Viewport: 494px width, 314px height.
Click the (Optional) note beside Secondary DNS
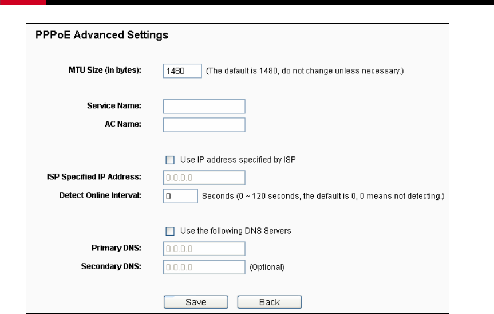pos(267,267)
